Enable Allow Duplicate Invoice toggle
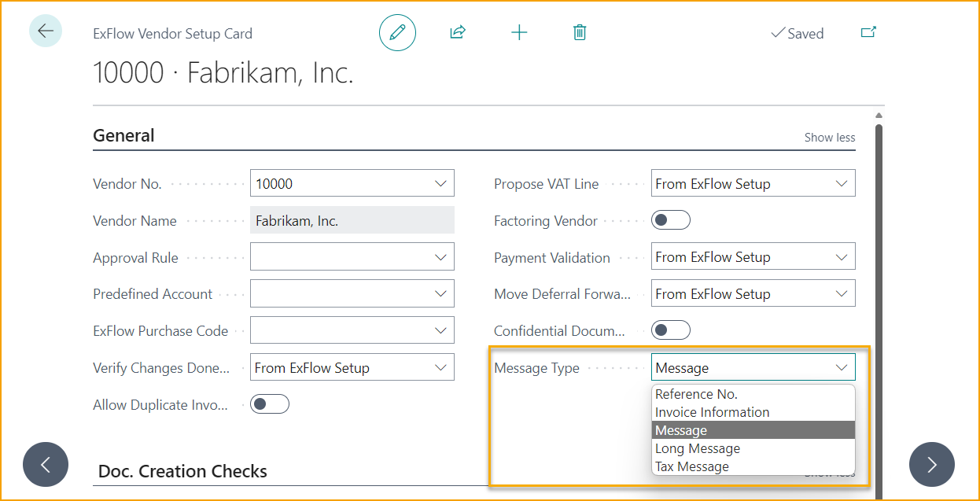Viewport: 980px width, 501px height. point(270,403)
